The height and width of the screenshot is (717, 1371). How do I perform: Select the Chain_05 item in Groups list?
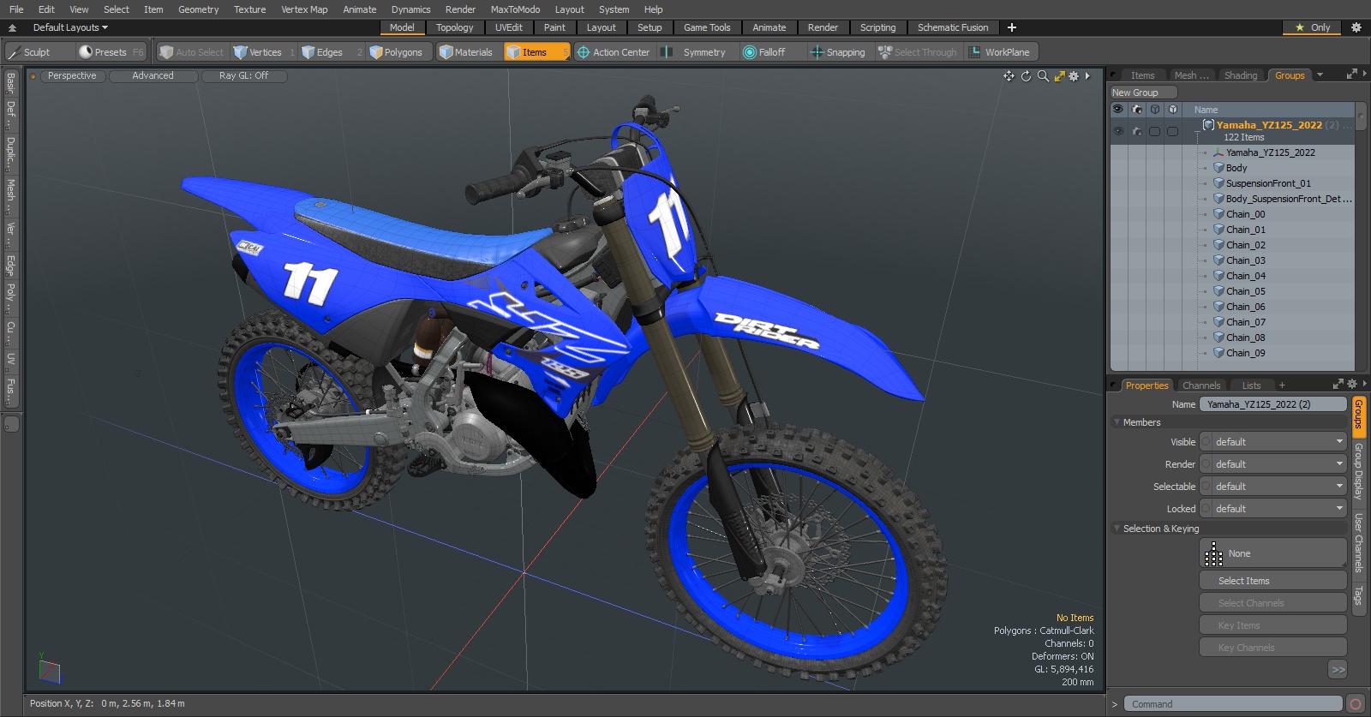[x=1245, y=291]
